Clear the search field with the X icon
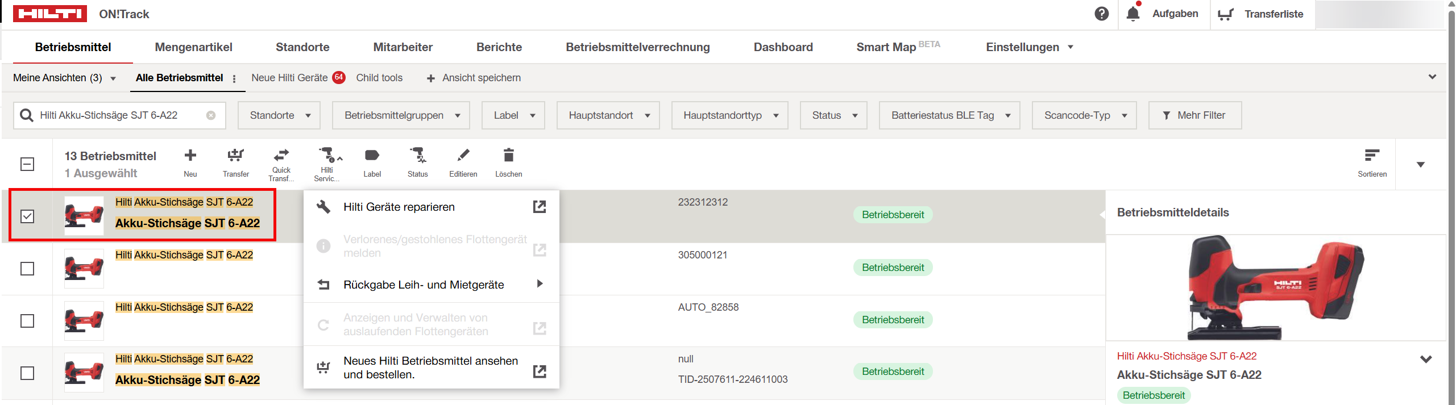Image resolution: width=1456 pixels, height=405 pixels. click(x=211, y=115)
